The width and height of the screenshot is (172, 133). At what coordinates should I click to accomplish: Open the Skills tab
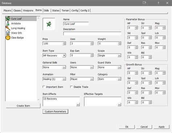pyautogui.click(x=46, y=10)
